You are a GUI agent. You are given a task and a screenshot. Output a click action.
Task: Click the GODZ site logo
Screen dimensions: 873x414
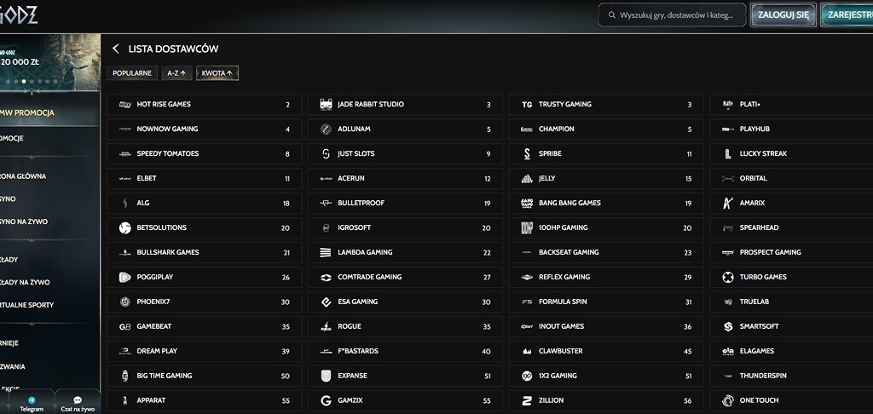(19, 15)
